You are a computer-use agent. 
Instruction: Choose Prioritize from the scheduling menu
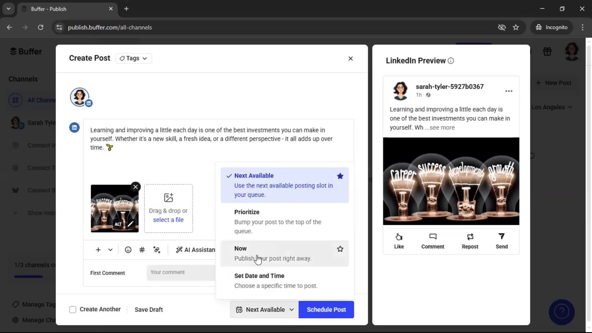click(x=247, y=212)
